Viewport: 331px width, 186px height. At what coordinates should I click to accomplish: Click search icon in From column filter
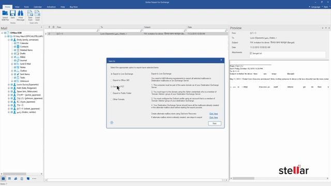[98, 30]
